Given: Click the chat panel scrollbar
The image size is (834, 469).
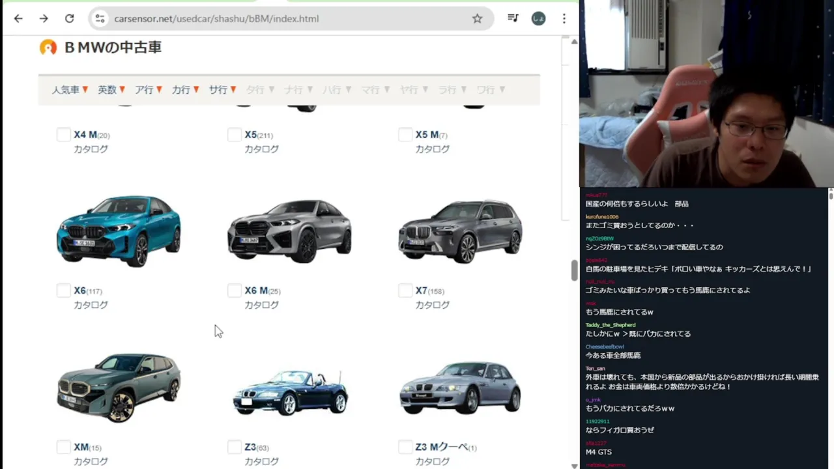Looking at the screenshot, I should pyautogui.click(x=831, y=195).
